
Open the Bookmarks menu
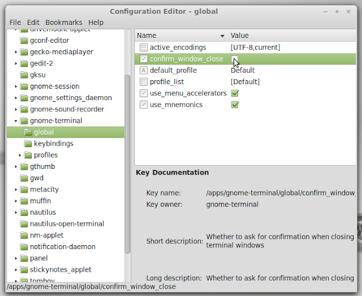64,23
